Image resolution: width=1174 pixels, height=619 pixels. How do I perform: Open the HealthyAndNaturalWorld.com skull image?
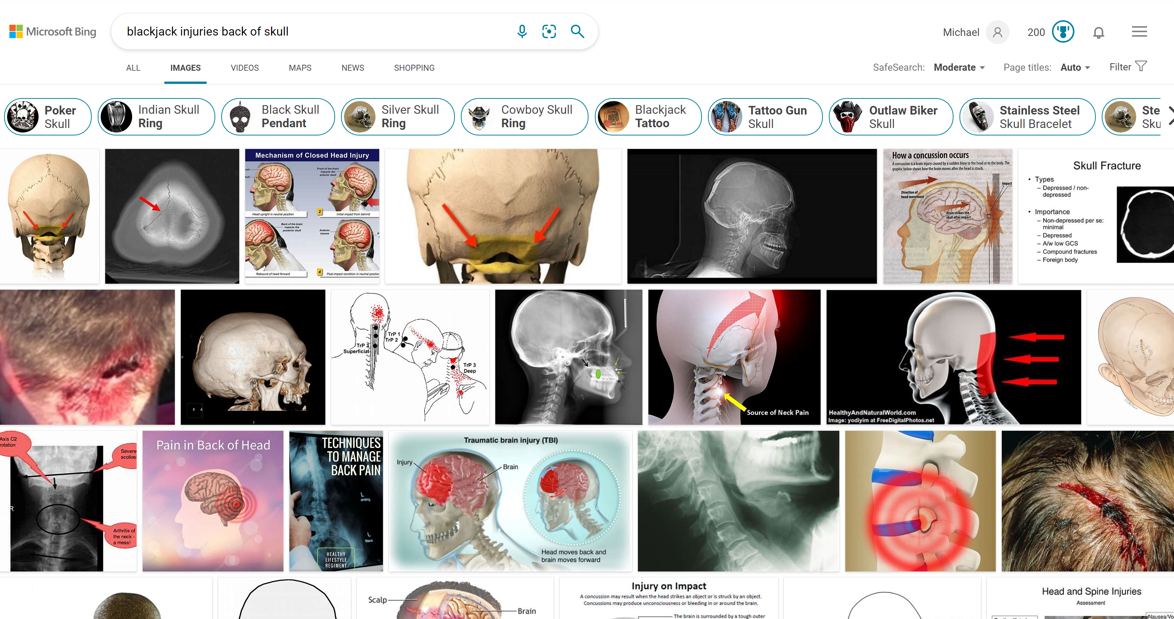click(x=954, y=357)
